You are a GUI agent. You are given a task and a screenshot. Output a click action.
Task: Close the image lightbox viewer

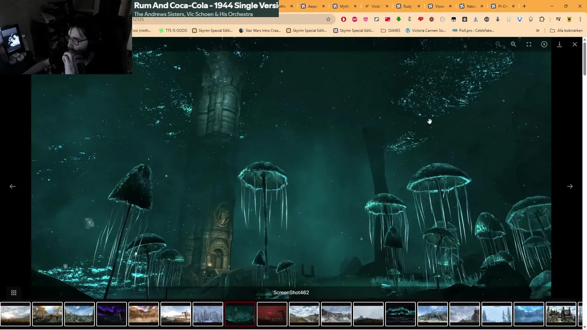pyautogui.click(x=575, y=44)
